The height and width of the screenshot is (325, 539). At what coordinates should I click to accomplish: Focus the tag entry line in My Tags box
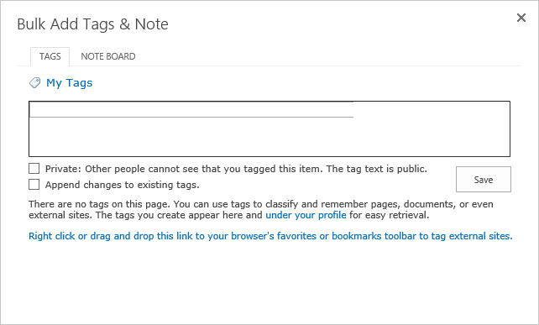pos(191,110)
